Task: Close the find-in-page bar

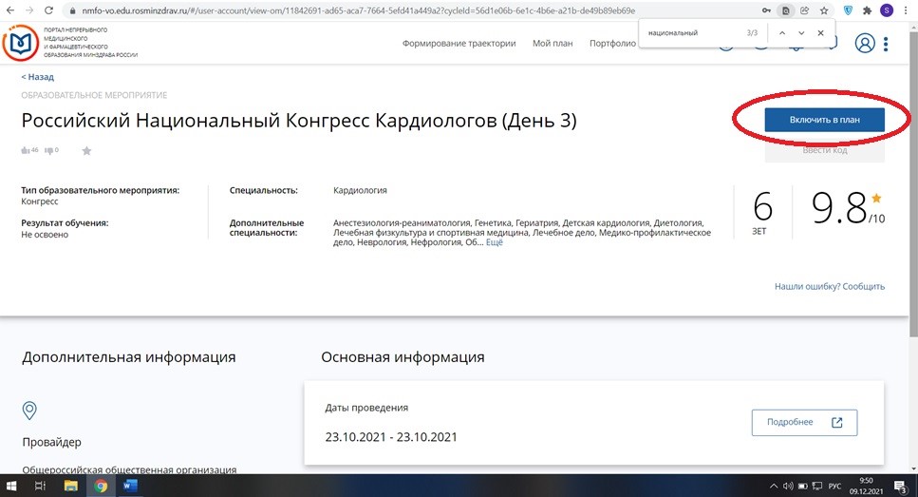Action: point(821,33)
